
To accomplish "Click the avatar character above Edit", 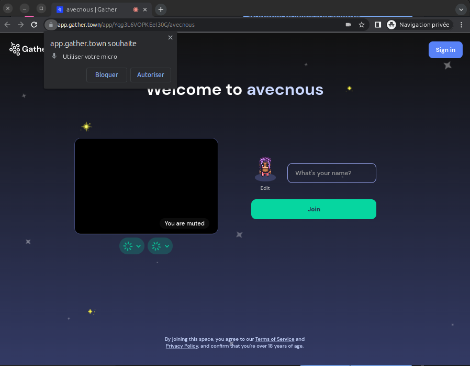I will click(265, 169).
